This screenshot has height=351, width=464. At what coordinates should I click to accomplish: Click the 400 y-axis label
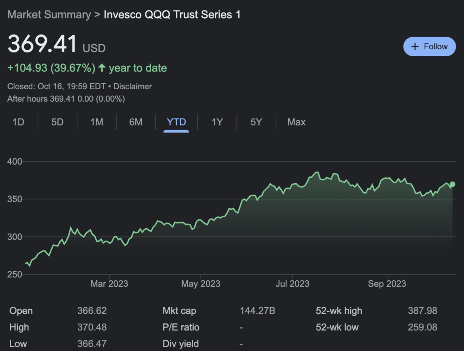click(x=14, y=161)
